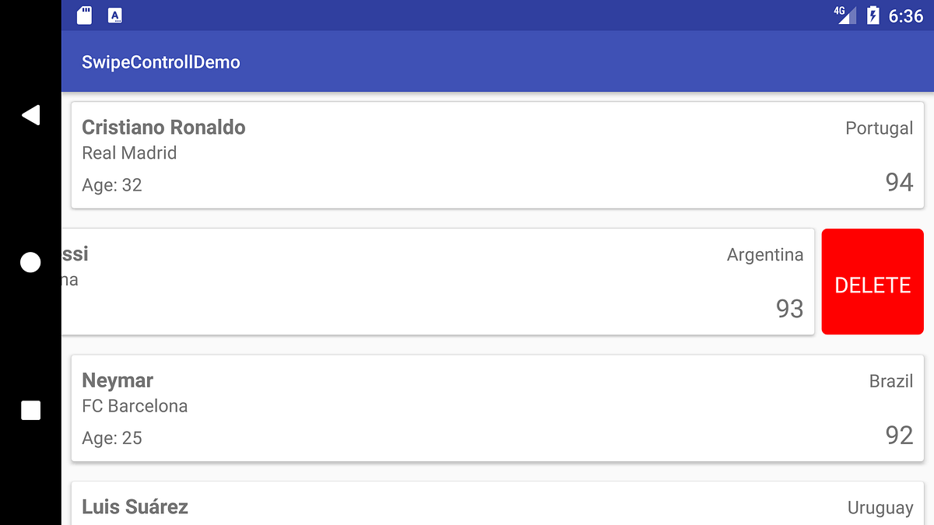The image size is (934, 525).
Task: Tap the 'A' notification icon in status bar
Action: (x=115, y=14)
